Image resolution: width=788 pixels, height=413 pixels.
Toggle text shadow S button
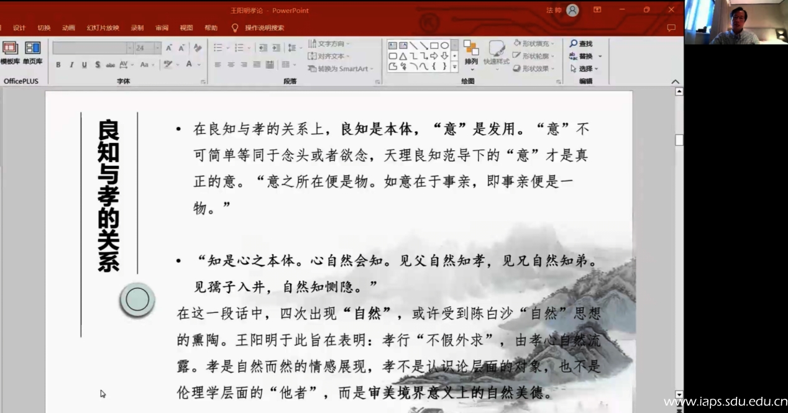98,65
